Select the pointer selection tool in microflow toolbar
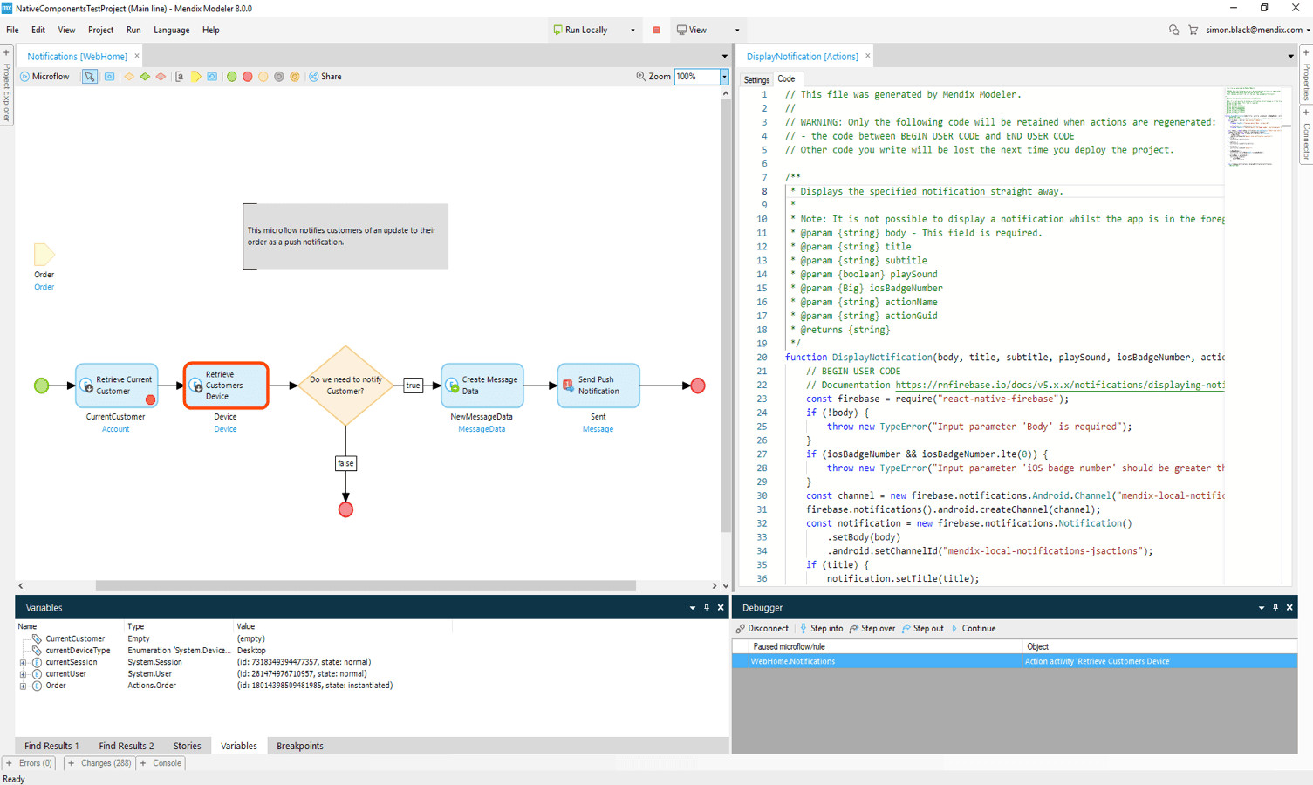The image size is (1313, 785). coord(90,77)
